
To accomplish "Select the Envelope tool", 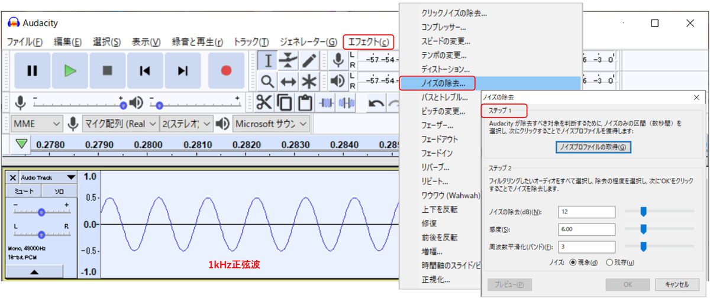I will coord(288,60).
